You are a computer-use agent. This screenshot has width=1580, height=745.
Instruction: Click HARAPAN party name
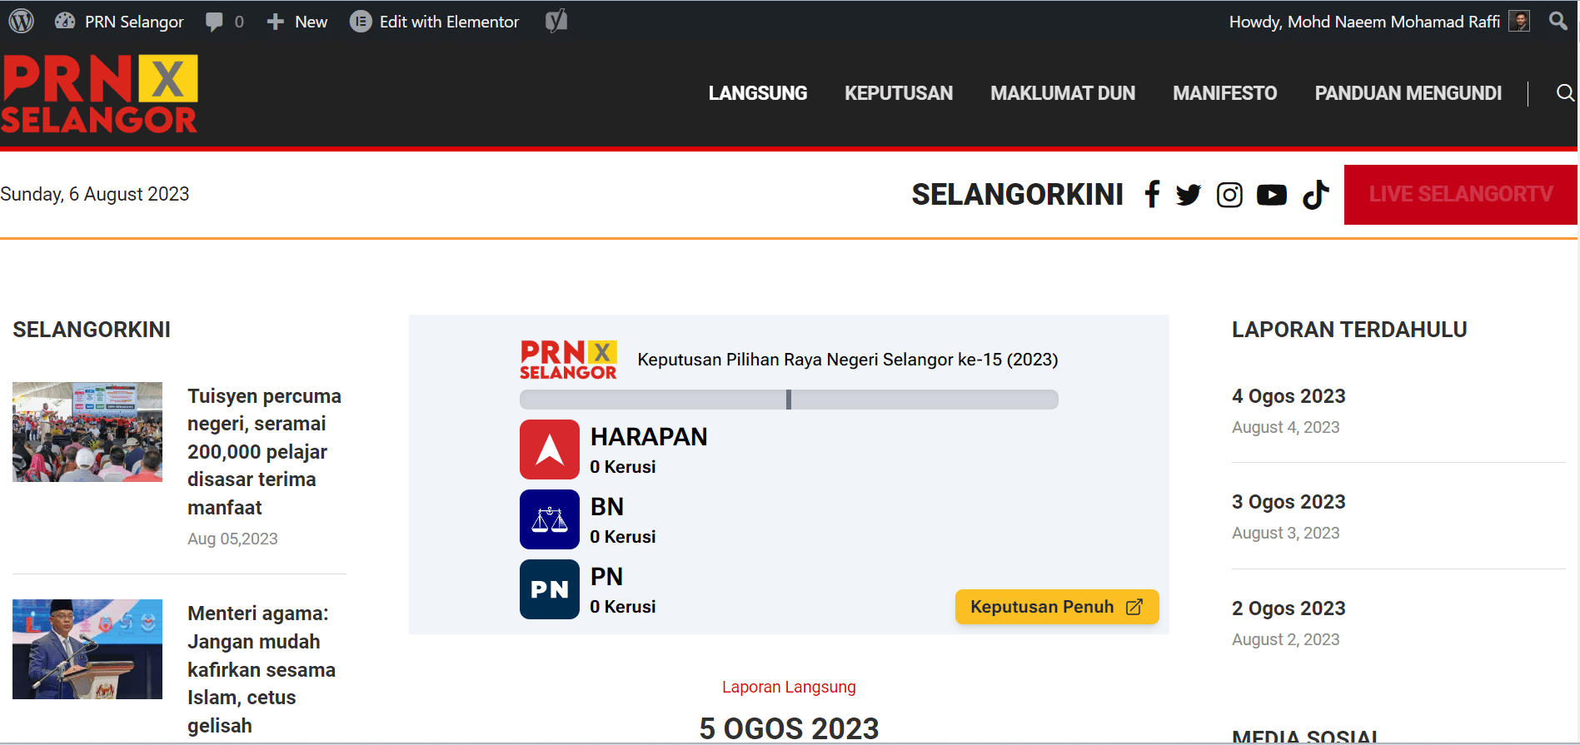[x=649, y=437]
